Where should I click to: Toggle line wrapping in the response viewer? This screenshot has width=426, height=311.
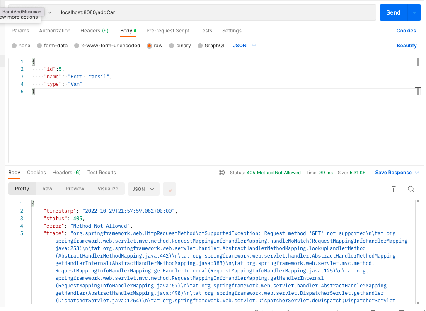point(169,189)
